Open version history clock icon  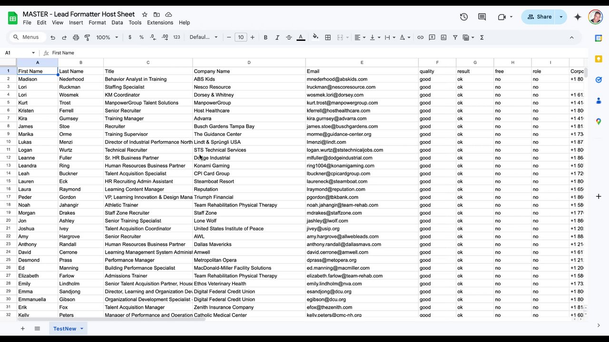click(464, 17)
